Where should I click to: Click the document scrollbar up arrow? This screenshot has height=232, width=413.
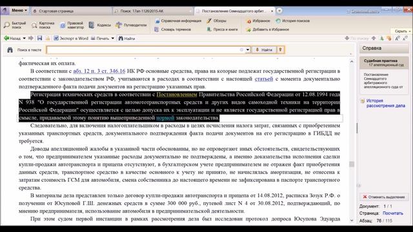352,62
